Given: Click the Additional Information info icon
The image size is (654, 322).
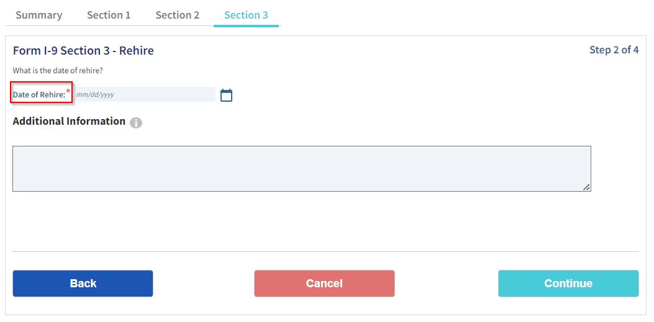Looking at the screenshot, I should pos(136,123).
